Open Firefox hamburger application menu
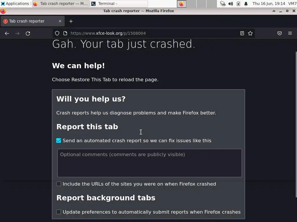 tap(290, 34)
